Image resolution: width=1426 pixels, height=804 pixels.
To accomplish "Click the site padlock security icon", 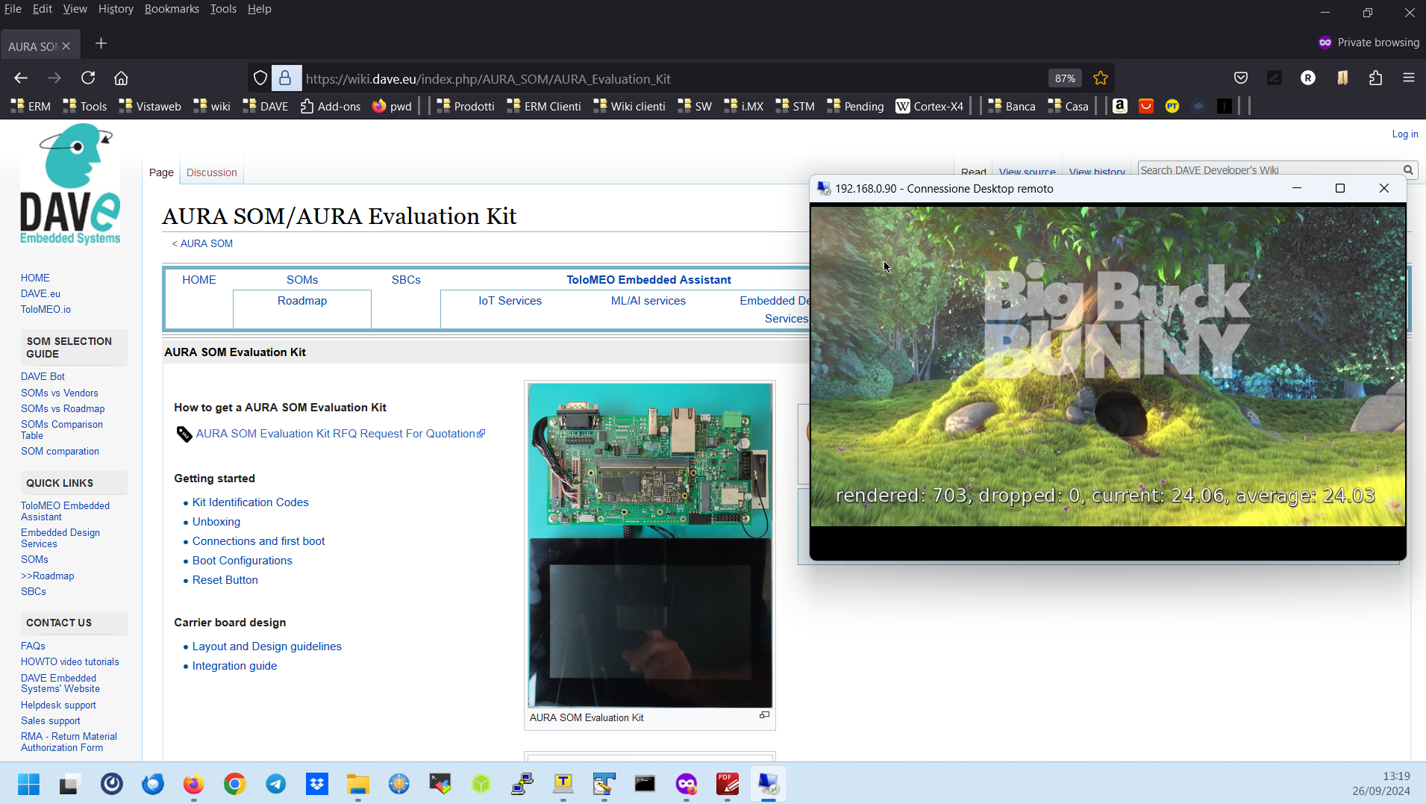I will pos(285,78).
